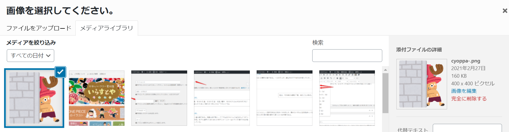This screenshot has height=132, width=509.
Task: Uncheck the blue checkmark on selected image
Action: [60, 72]
